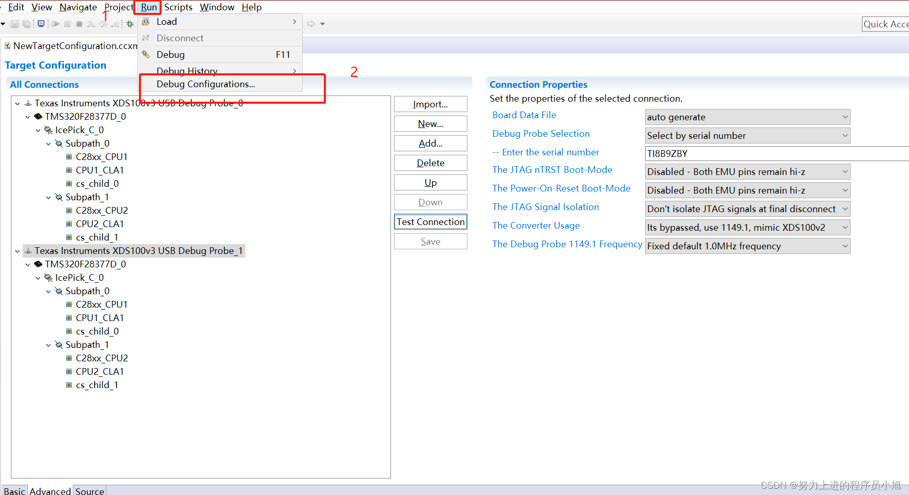Click icon of Subpath_1 under Probe_1
Image resolution: width=909 pixels, height=495 pixels.
click(x=59, y=345)
